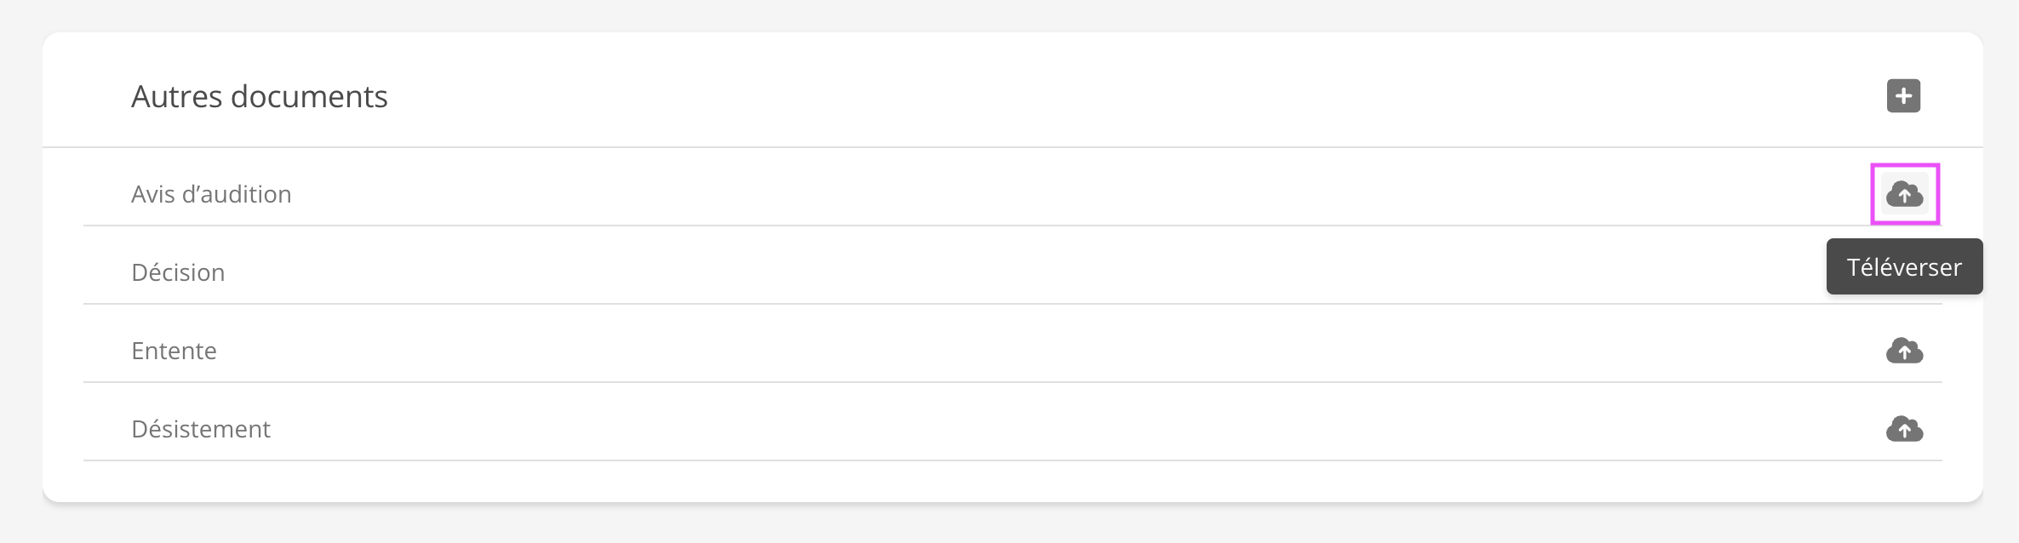Image resolution: width=2019 pixels, height=543 pixels.
Task: Hit the highlighted cloud icon for Avis d'audition
Action: point(1904,195)
